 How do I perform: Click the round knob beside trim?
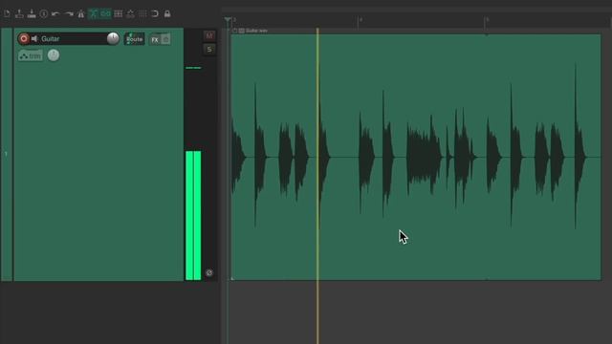(54, 55)
